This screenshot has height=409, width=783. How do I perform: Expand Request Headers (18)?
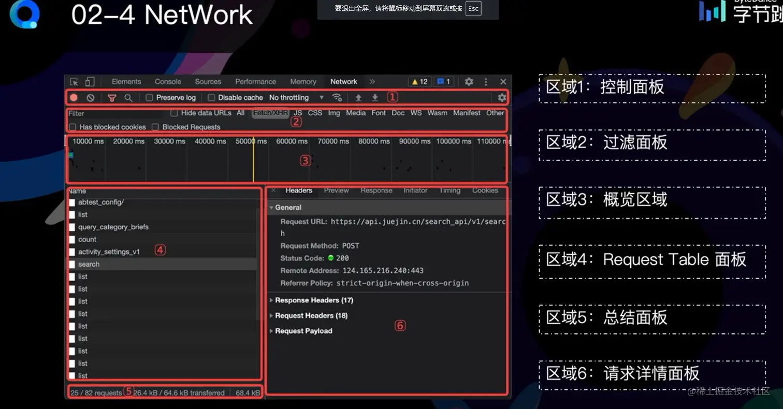(x=309, y=315)
